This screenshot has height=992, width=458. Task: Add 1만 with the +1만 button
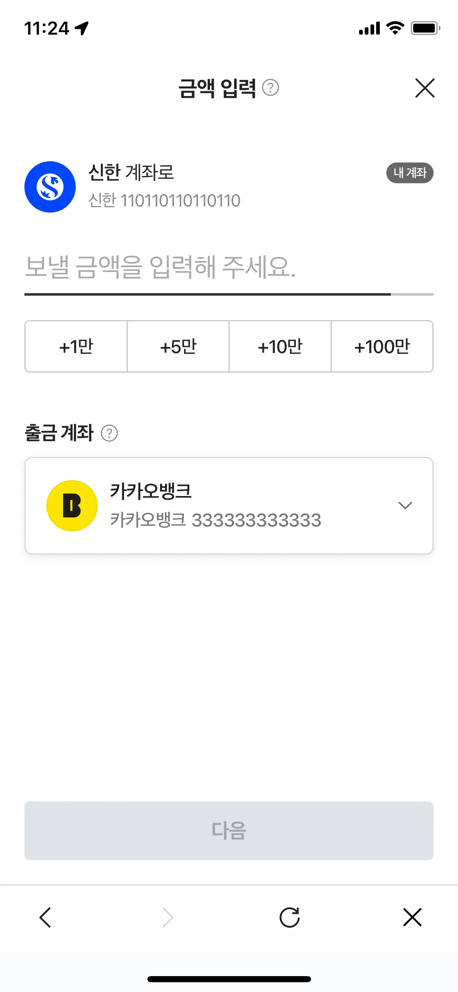(76, 347)
